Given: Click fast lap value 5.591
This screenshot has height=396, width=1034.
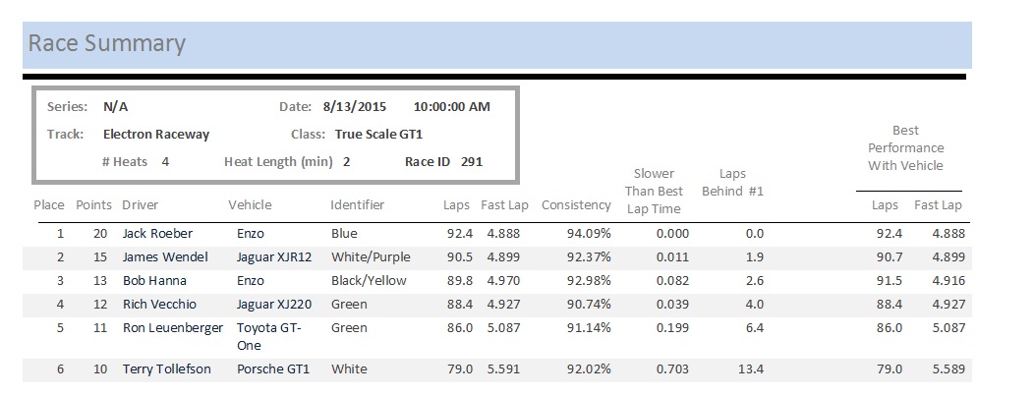Looking at the screenshot, I should [503, 369].
